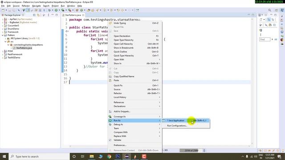This screenshot has width=285, height=160.
Task: Click the Eclipse icon on the taskbar
Action: (x=126, y=156)
